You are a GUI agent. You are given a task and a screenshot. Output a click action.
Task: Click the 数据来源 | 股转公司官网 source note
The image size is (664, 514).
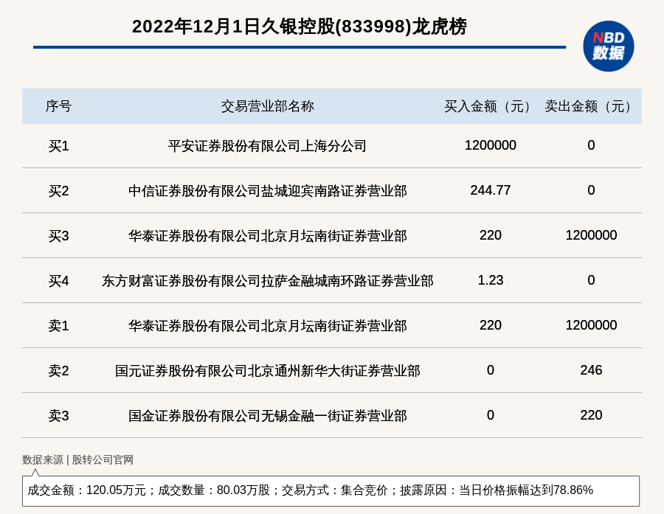77,460
